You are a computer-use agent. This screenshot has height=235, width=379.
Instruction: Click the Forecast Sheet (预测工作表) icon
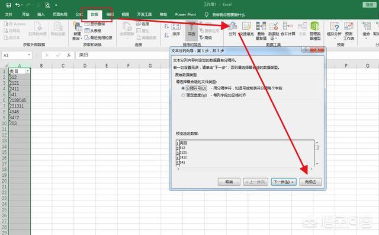pyautogui.click(x=349, y=26)
